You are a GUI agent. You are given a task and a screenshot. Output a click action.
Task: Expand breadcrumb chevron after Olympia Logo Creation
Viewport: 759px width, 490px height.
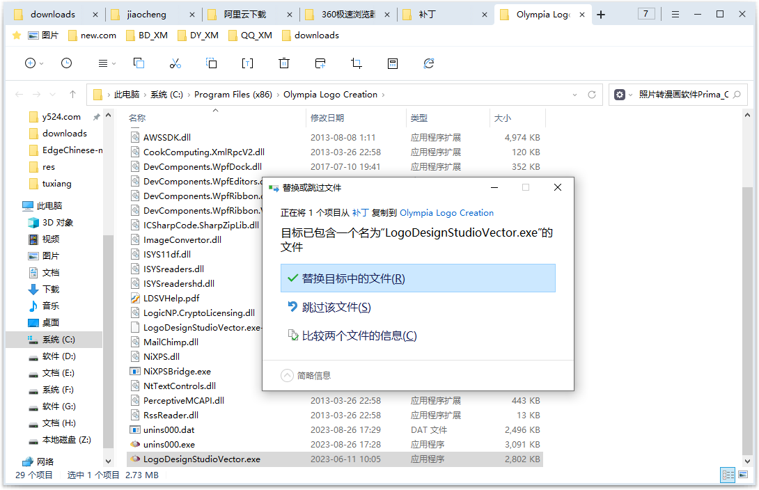(383, 95)
